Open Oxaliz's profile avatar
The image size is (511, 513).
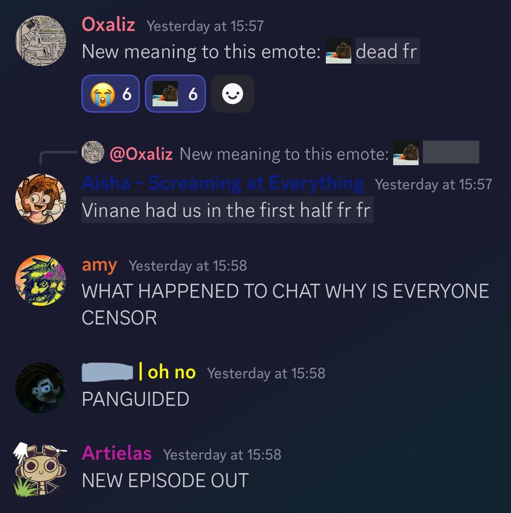pyautogui.click(x=41, y=41)
